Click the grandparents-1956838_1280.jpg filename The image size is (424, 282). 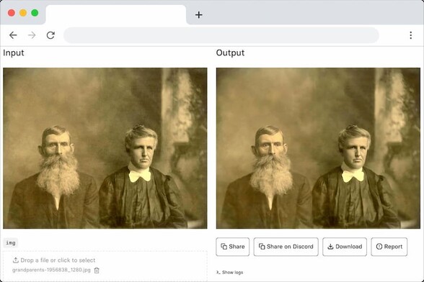[51, 270]
